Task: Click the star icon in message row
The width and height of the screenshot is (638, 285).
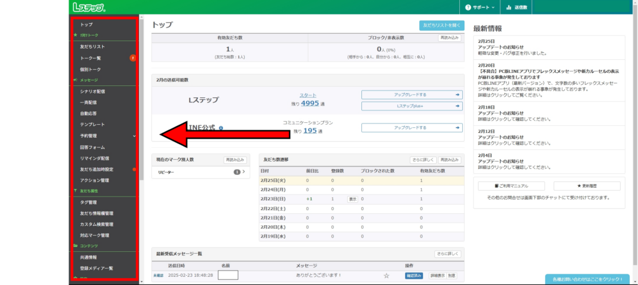Action: [386, 275]
